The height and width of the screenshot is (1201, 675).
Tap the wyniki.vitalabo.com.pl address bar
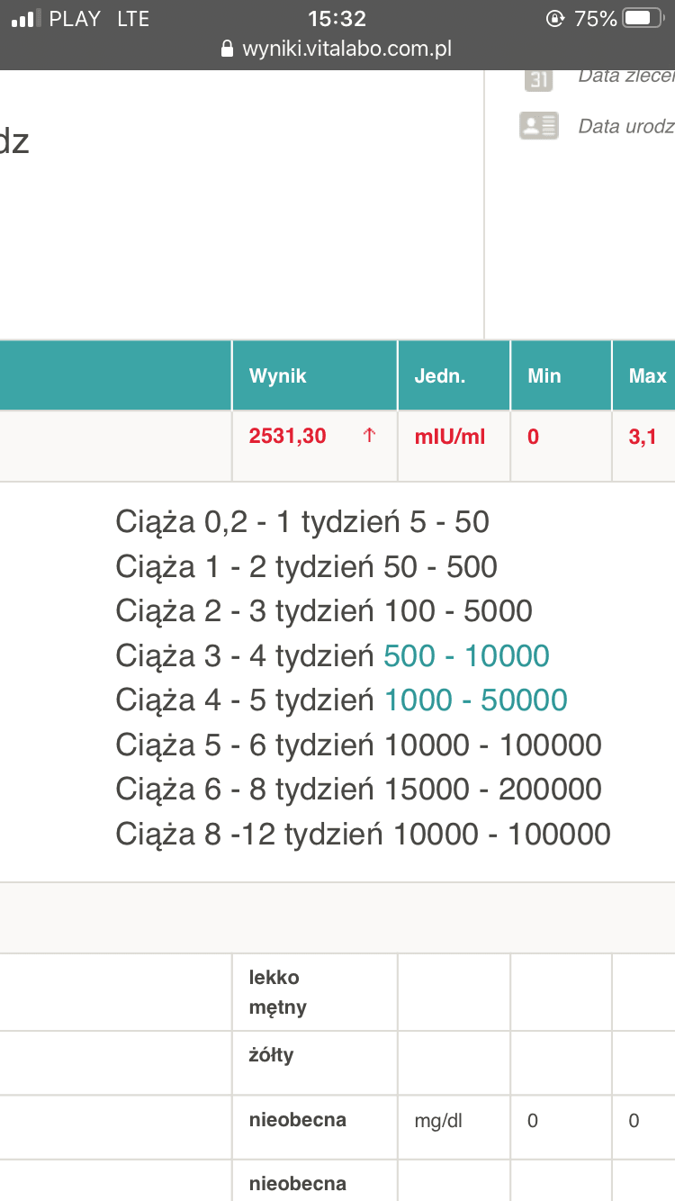click(346, 49)
